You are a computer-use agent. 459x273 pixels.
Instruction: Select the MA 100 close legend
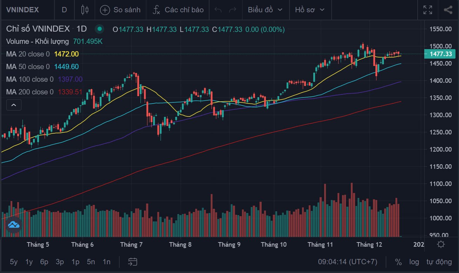[x=30, y=79]
